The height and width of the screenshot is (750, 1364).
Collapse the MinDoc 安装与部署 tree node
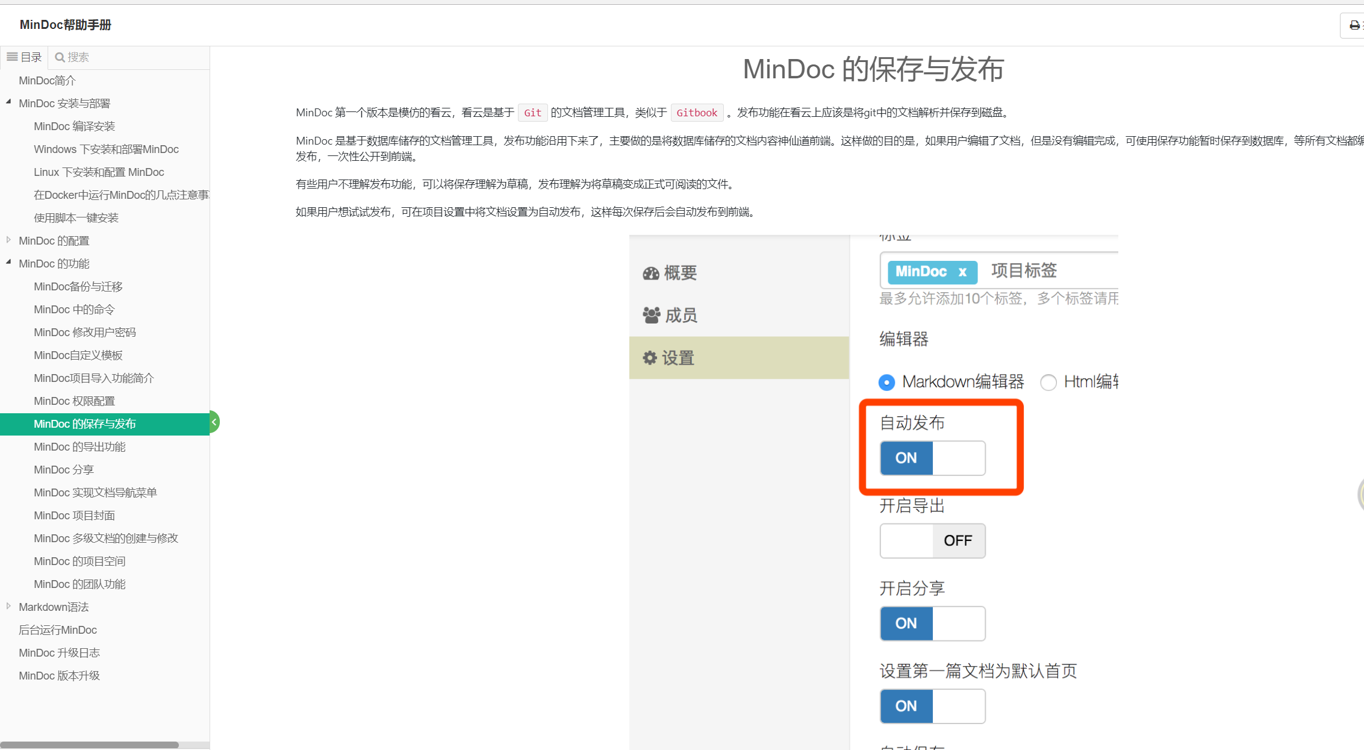click(8, 102)
